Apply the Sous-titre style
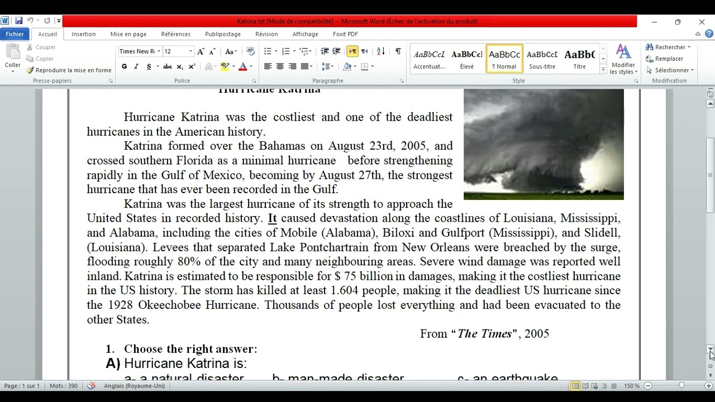The image size is (715, 402). pyautogui.click(x=542, y=59)
